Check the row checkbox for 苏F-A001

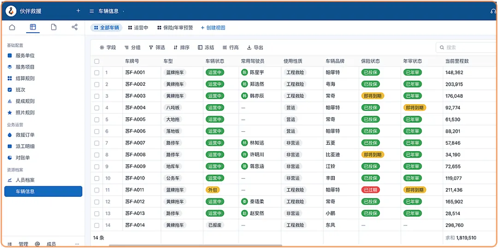tap(97, 73)
